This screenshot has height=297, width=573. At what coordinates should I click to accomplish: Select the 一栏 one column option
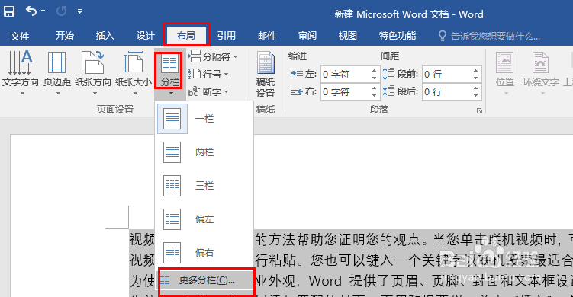204,119
